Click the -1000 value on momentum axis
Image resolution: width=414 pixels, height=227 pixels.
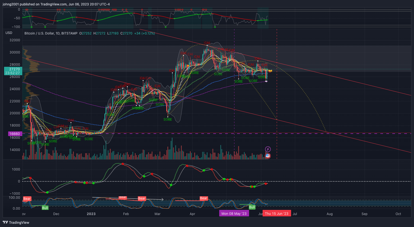pos(15,194)
